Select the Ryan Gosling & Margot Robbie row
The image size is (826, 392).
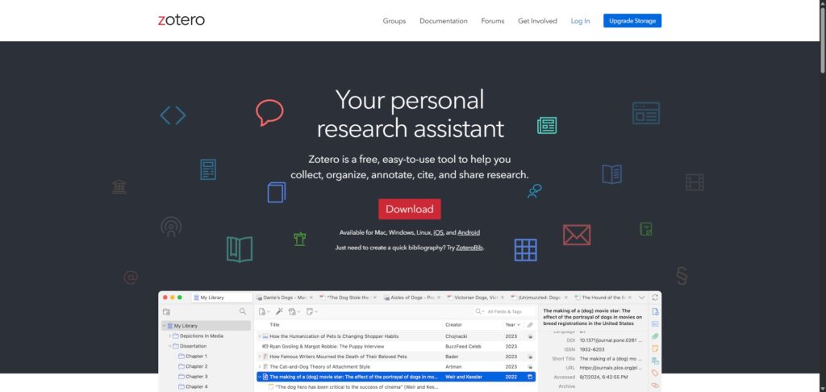click(395, 347)
